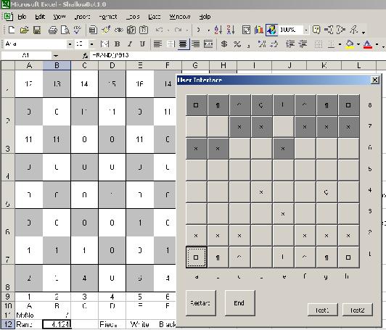Image resolution: width=386 pixels, height=330 pixels.
Task: Close the User Interface dialog
Action: [x=374, y=80]
